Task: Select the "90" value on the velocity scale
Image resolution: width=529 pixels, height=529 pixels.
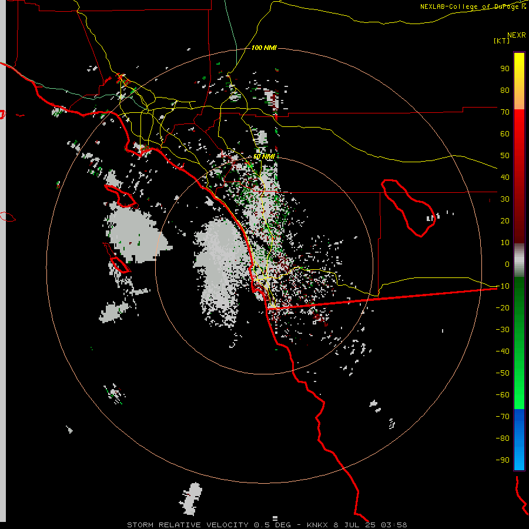Action: coord(505,69)
